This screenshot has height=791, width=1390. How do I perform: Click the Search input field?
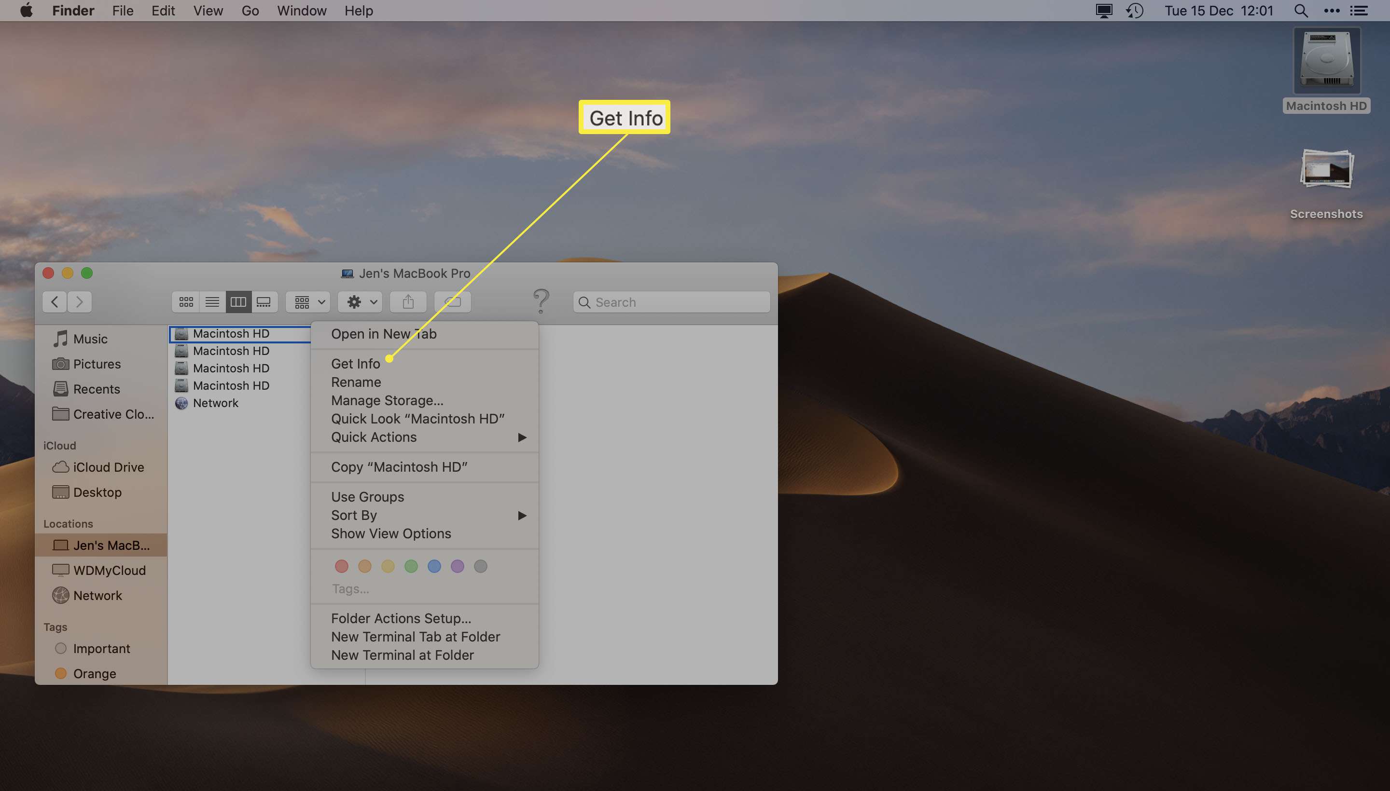[x=672, y=301]
